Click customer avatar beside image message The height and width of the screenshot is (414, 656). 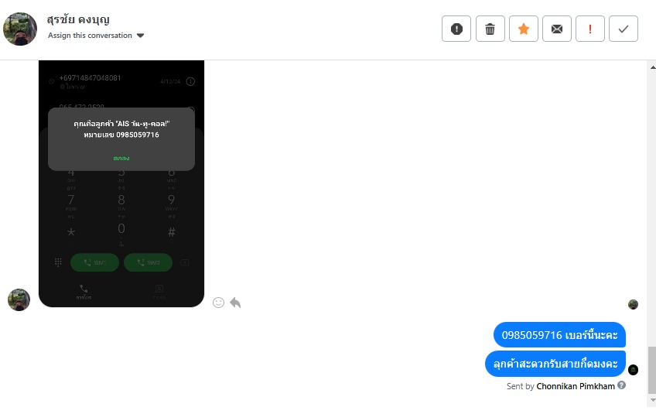pos(19,299)
